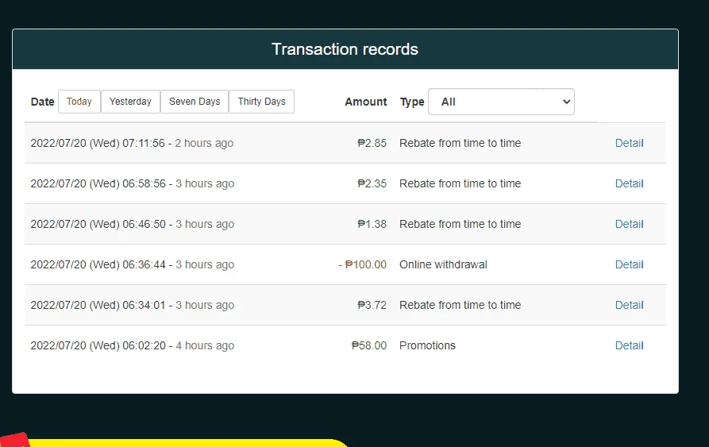
Task: Open the Type dropdown showing All
Action: coord(501,102)
